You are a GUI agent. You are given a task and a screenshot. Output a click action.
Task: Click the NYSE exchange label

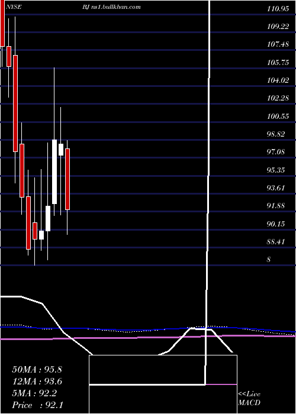point(15,7)
